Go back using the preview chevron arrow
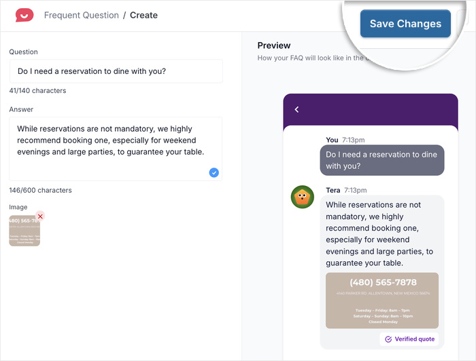This screenshot has width=476, height=361. click(x=296, y=109)
